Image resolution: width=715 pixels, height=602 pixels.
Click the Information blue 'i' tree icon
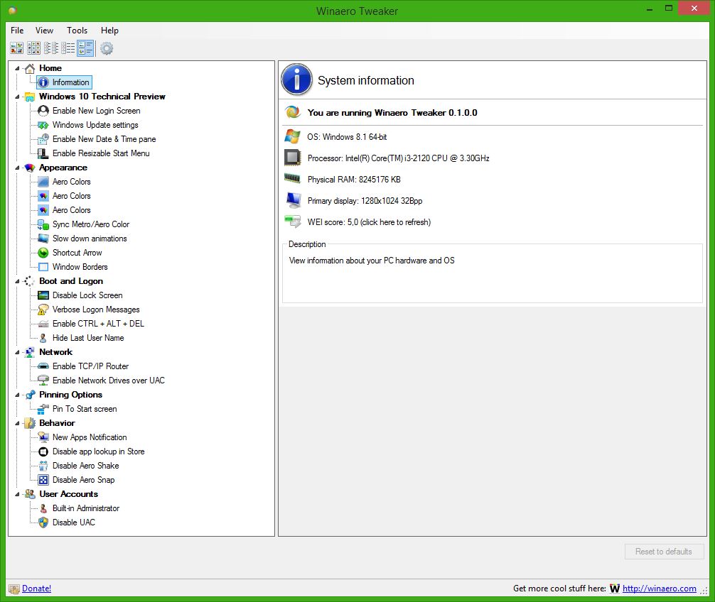[x=43, y=82]
